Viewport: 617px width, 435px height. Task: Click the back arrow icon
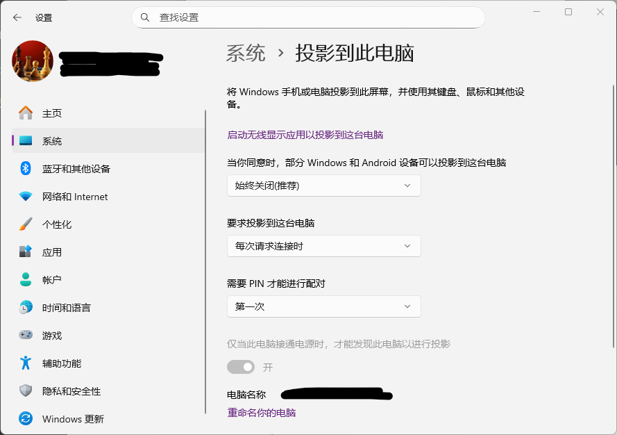point(17,17)
